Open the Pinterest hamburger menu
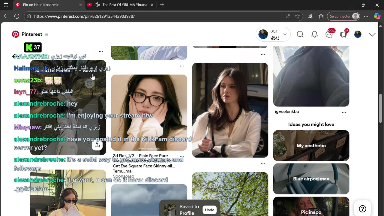This screenshot has width=384, height=216. (46, 34)
